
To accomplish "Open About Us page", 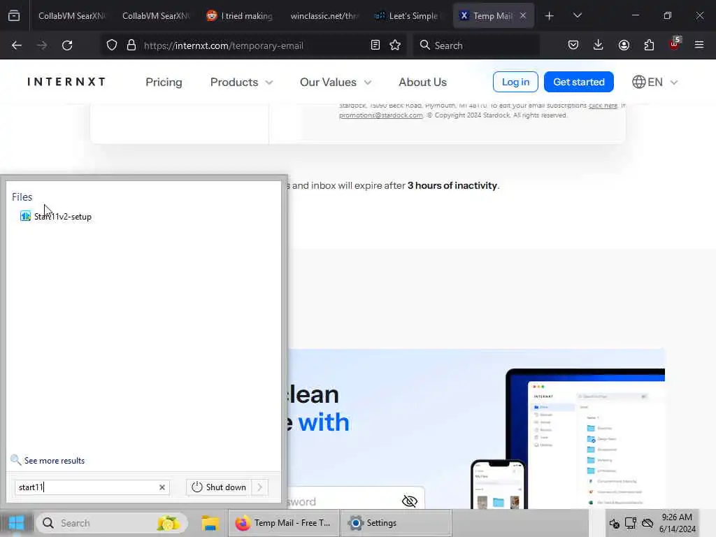I will (422, 83).
